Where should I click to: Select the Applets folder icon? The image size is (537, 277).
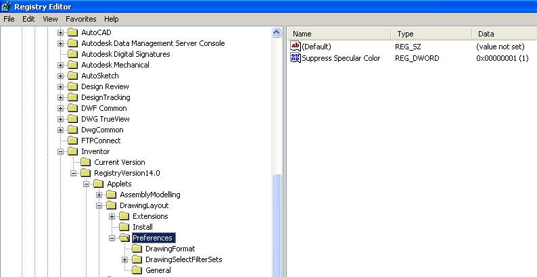tap(98, 184)
